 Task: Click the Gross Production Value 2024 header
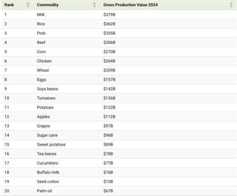pyautogui.click(x=130, y=5)
